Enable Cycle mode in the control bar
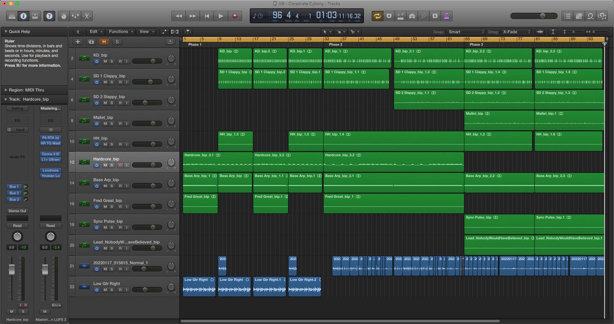 pyautogui.click(x=377, y=15)
